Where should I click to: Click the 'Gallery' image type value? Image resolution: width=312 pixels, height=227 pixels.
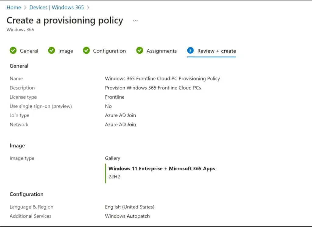113,158
